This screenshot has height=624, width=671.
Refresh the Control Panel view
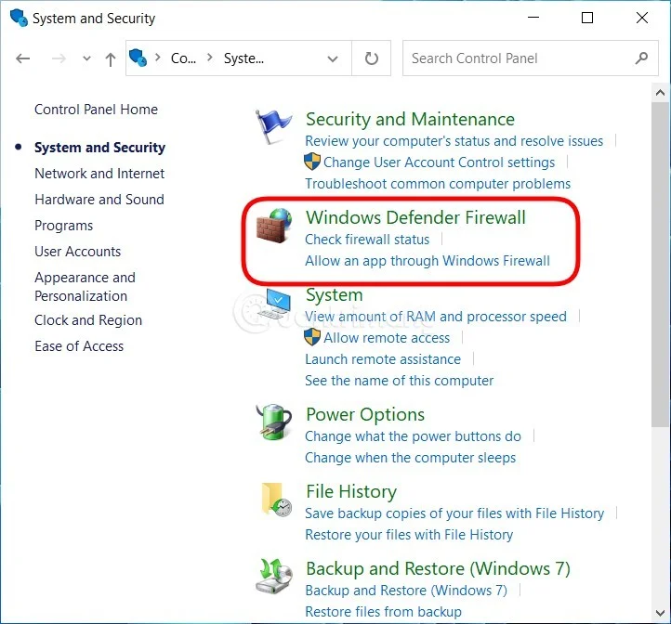371,58
